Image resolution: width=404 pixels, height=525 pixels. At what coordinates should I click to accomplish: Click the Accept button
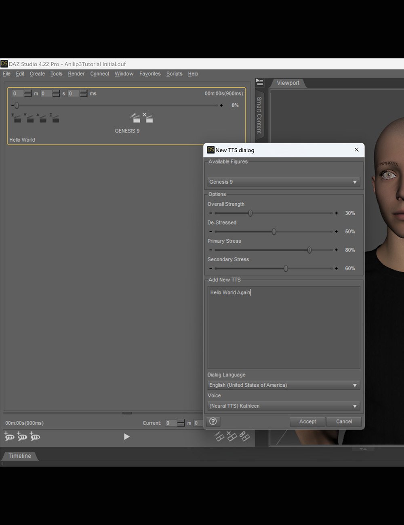point(307,421)
